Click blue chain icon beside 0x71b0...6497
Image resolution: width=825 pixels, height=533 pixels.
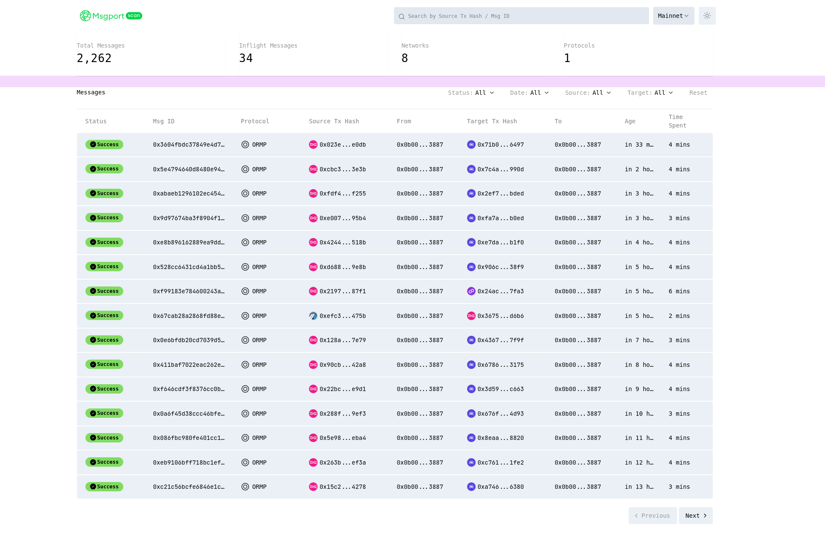coord(471,145)
